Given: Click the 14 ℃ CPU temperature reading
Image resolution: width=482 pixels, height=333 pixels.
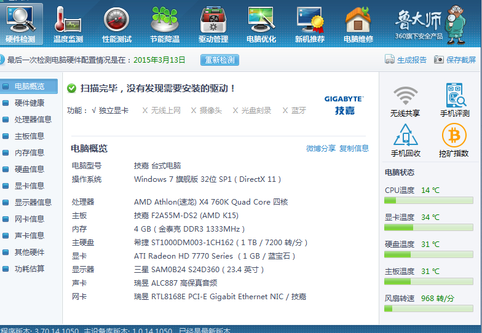Looking at the screenshot, I should pyautogui.click(x=430, y=190).
